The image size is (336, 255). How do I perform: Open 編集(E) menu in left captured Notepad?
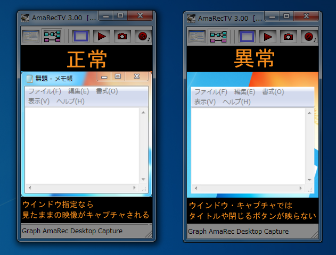click(78, 91)
